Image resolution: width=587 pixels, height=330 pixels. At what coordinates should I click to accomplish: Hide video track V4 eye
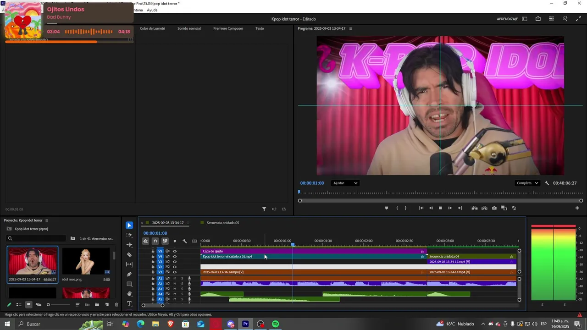click(x=175, y=256)
